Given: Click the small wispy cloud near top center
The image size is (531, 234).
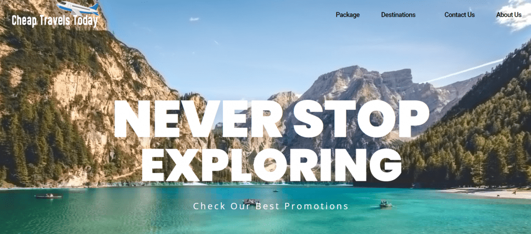Looking at the screenshot, I should pos(194,19).
